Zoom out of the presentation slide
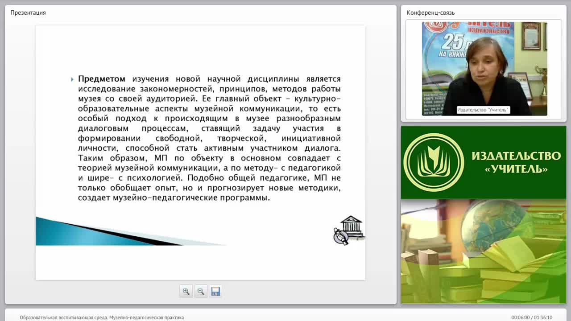This screenshot has width=571, height=321. (201, 291)
